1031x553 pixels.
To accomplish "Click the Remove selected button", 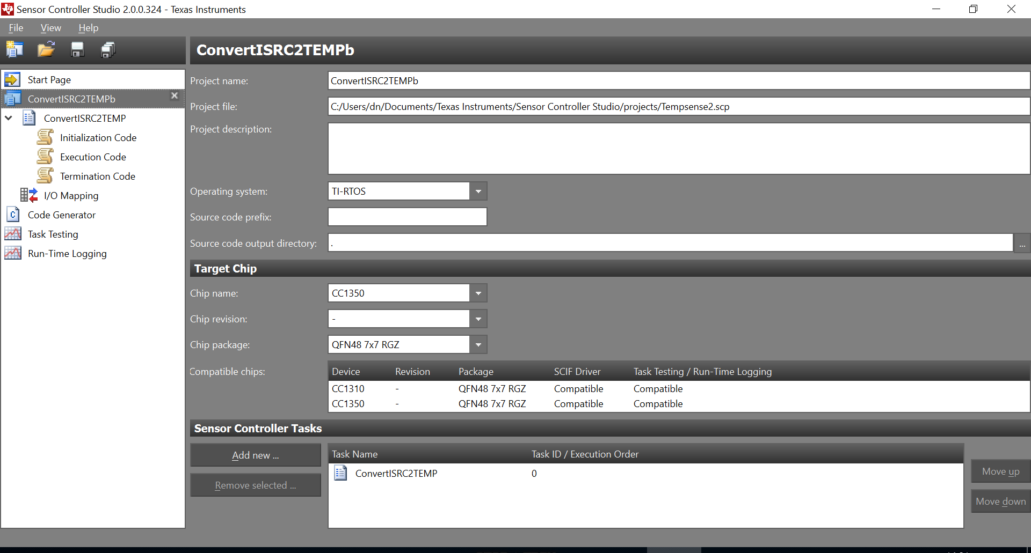I will click(x=256, y=485).
